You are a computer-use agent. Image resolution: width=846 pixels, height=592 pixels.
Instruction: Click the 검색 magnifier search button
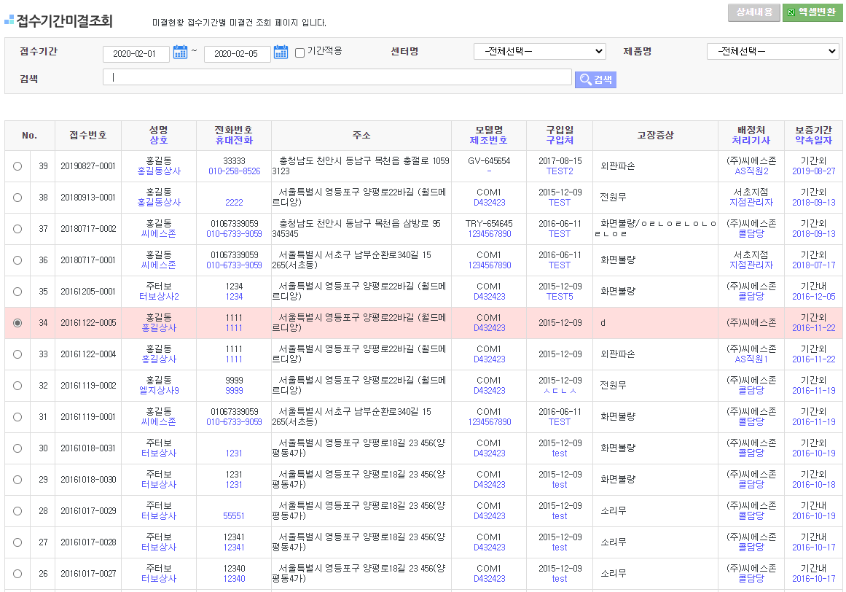pyautogui.click(x=595, y=79)
